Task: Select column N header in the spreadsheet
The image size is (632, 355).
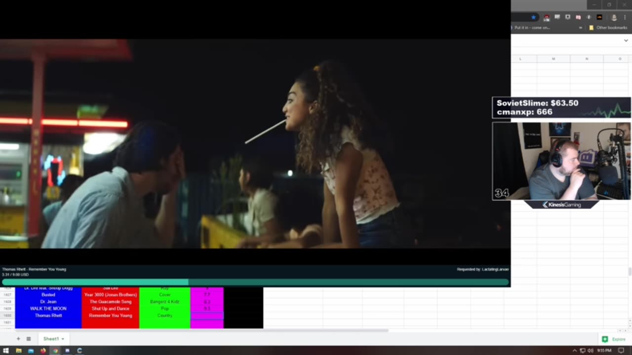Action: (x=587, y=59)
